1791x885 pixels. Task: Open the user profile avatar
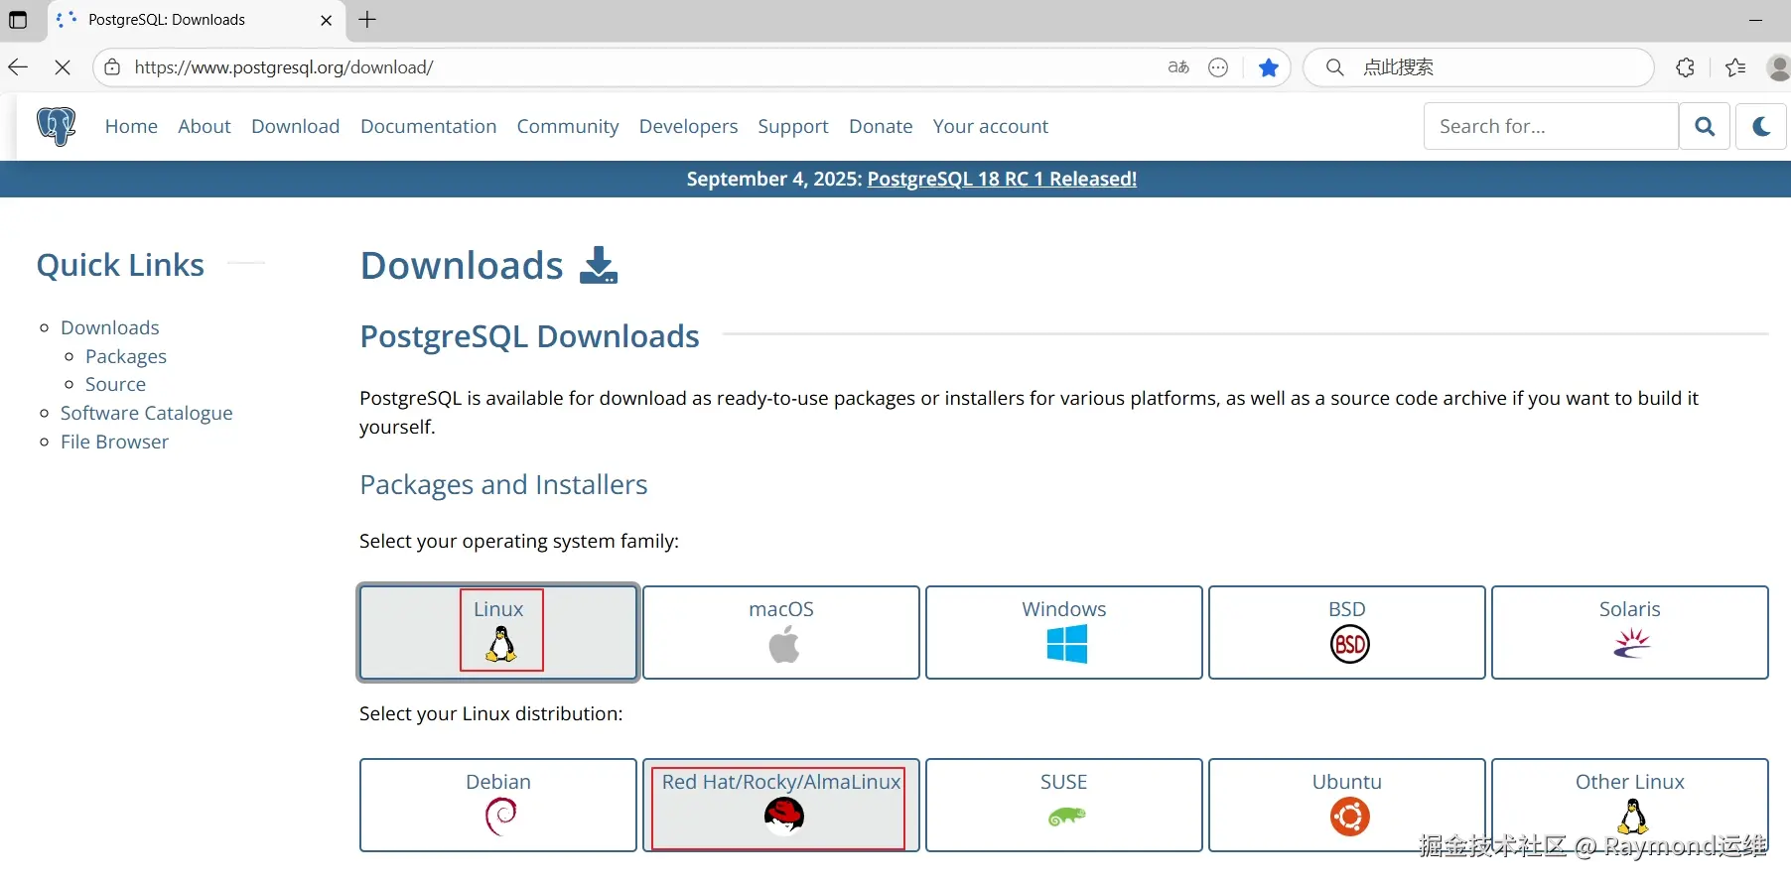click(x=1779, y=67)
